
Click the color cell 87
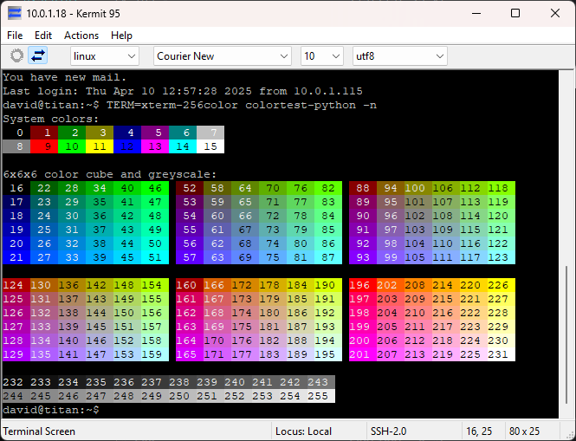[x=328, y=257]
